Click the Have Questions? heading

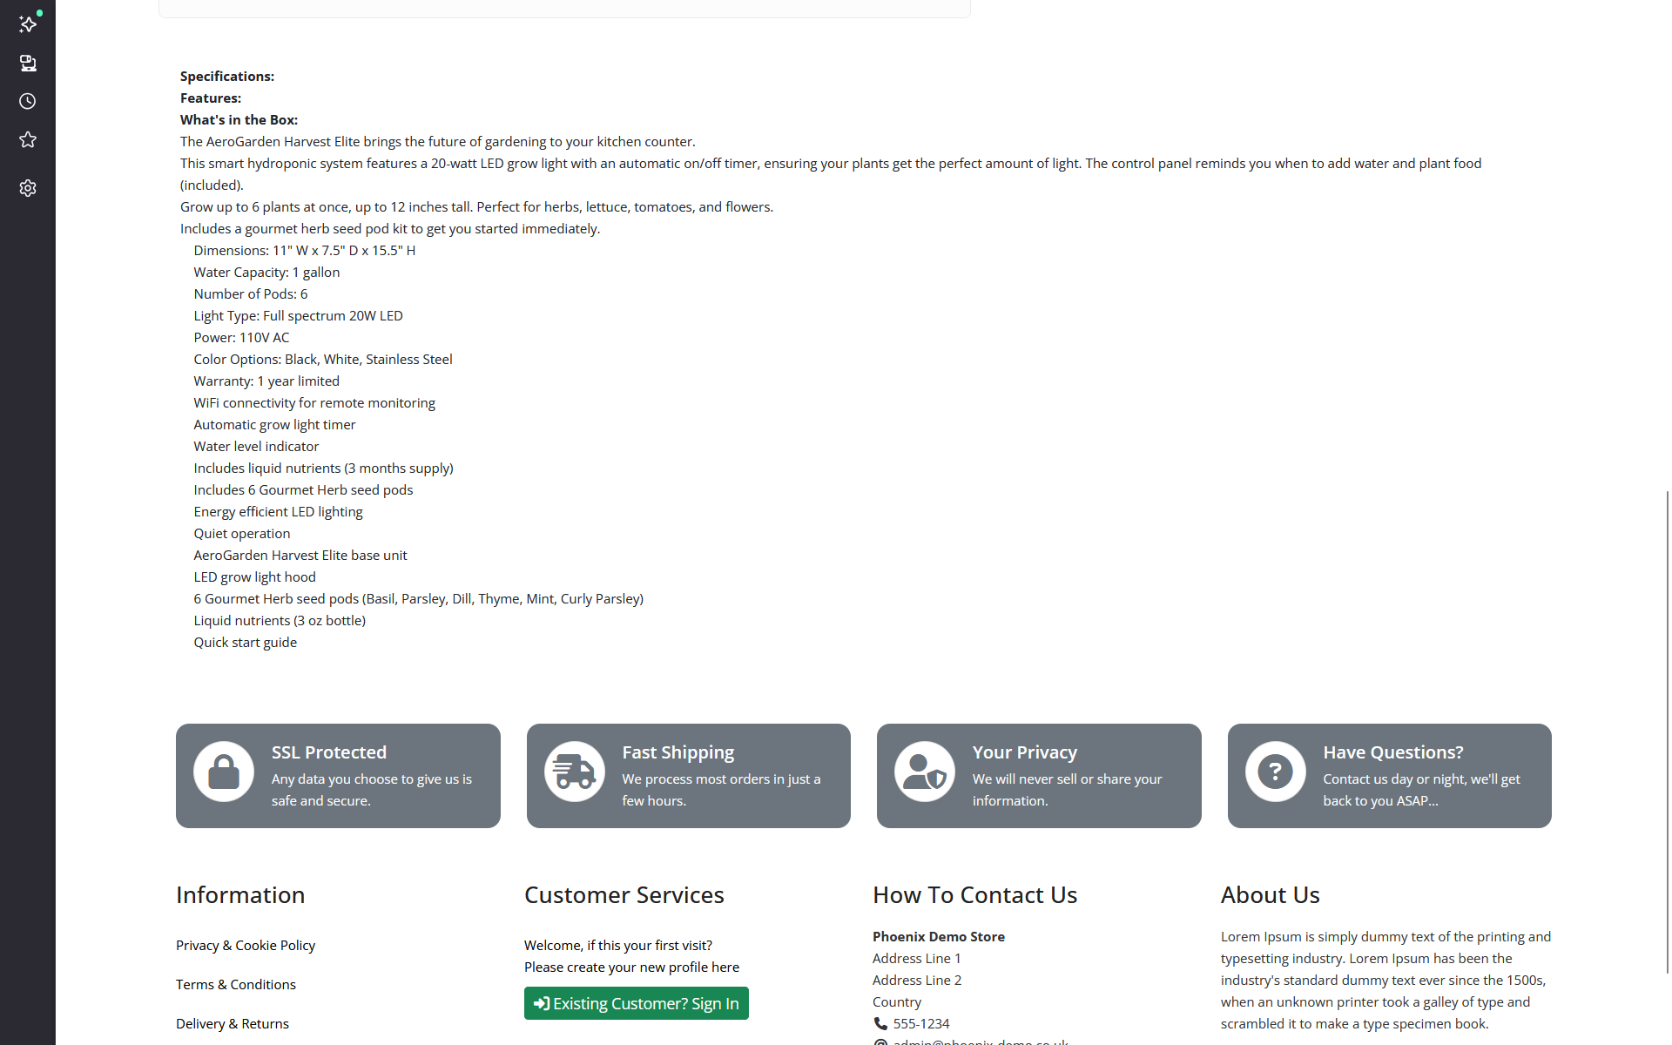point(1393,752)
